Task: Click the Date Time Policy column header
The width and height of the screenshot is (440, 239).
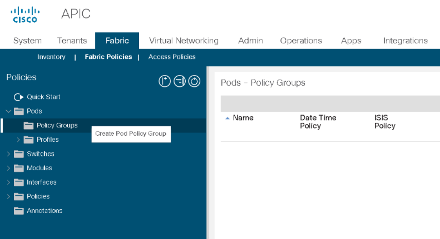Action: tap(318, 122)
